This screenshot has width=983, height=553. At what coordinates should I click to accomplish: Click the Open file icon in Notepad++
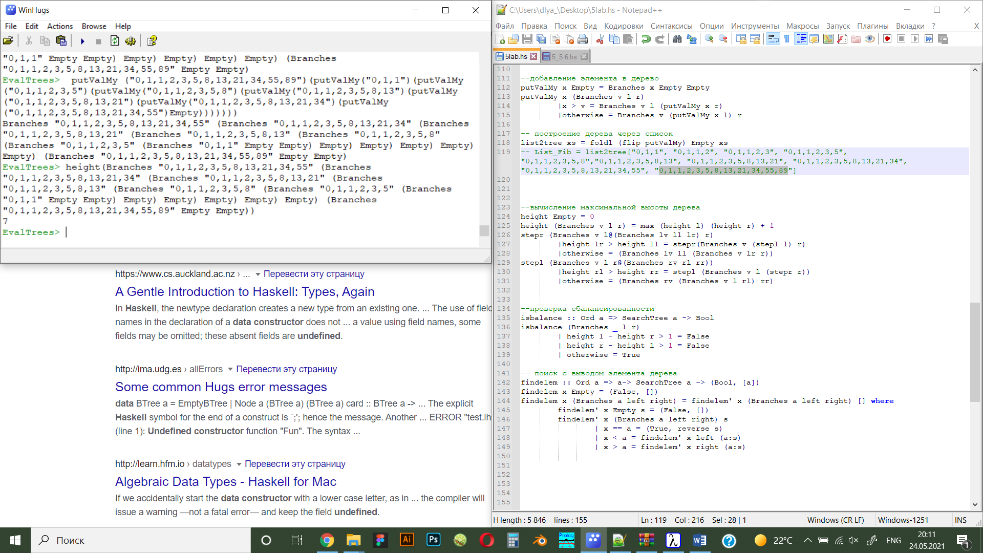[x=514, y=39]
